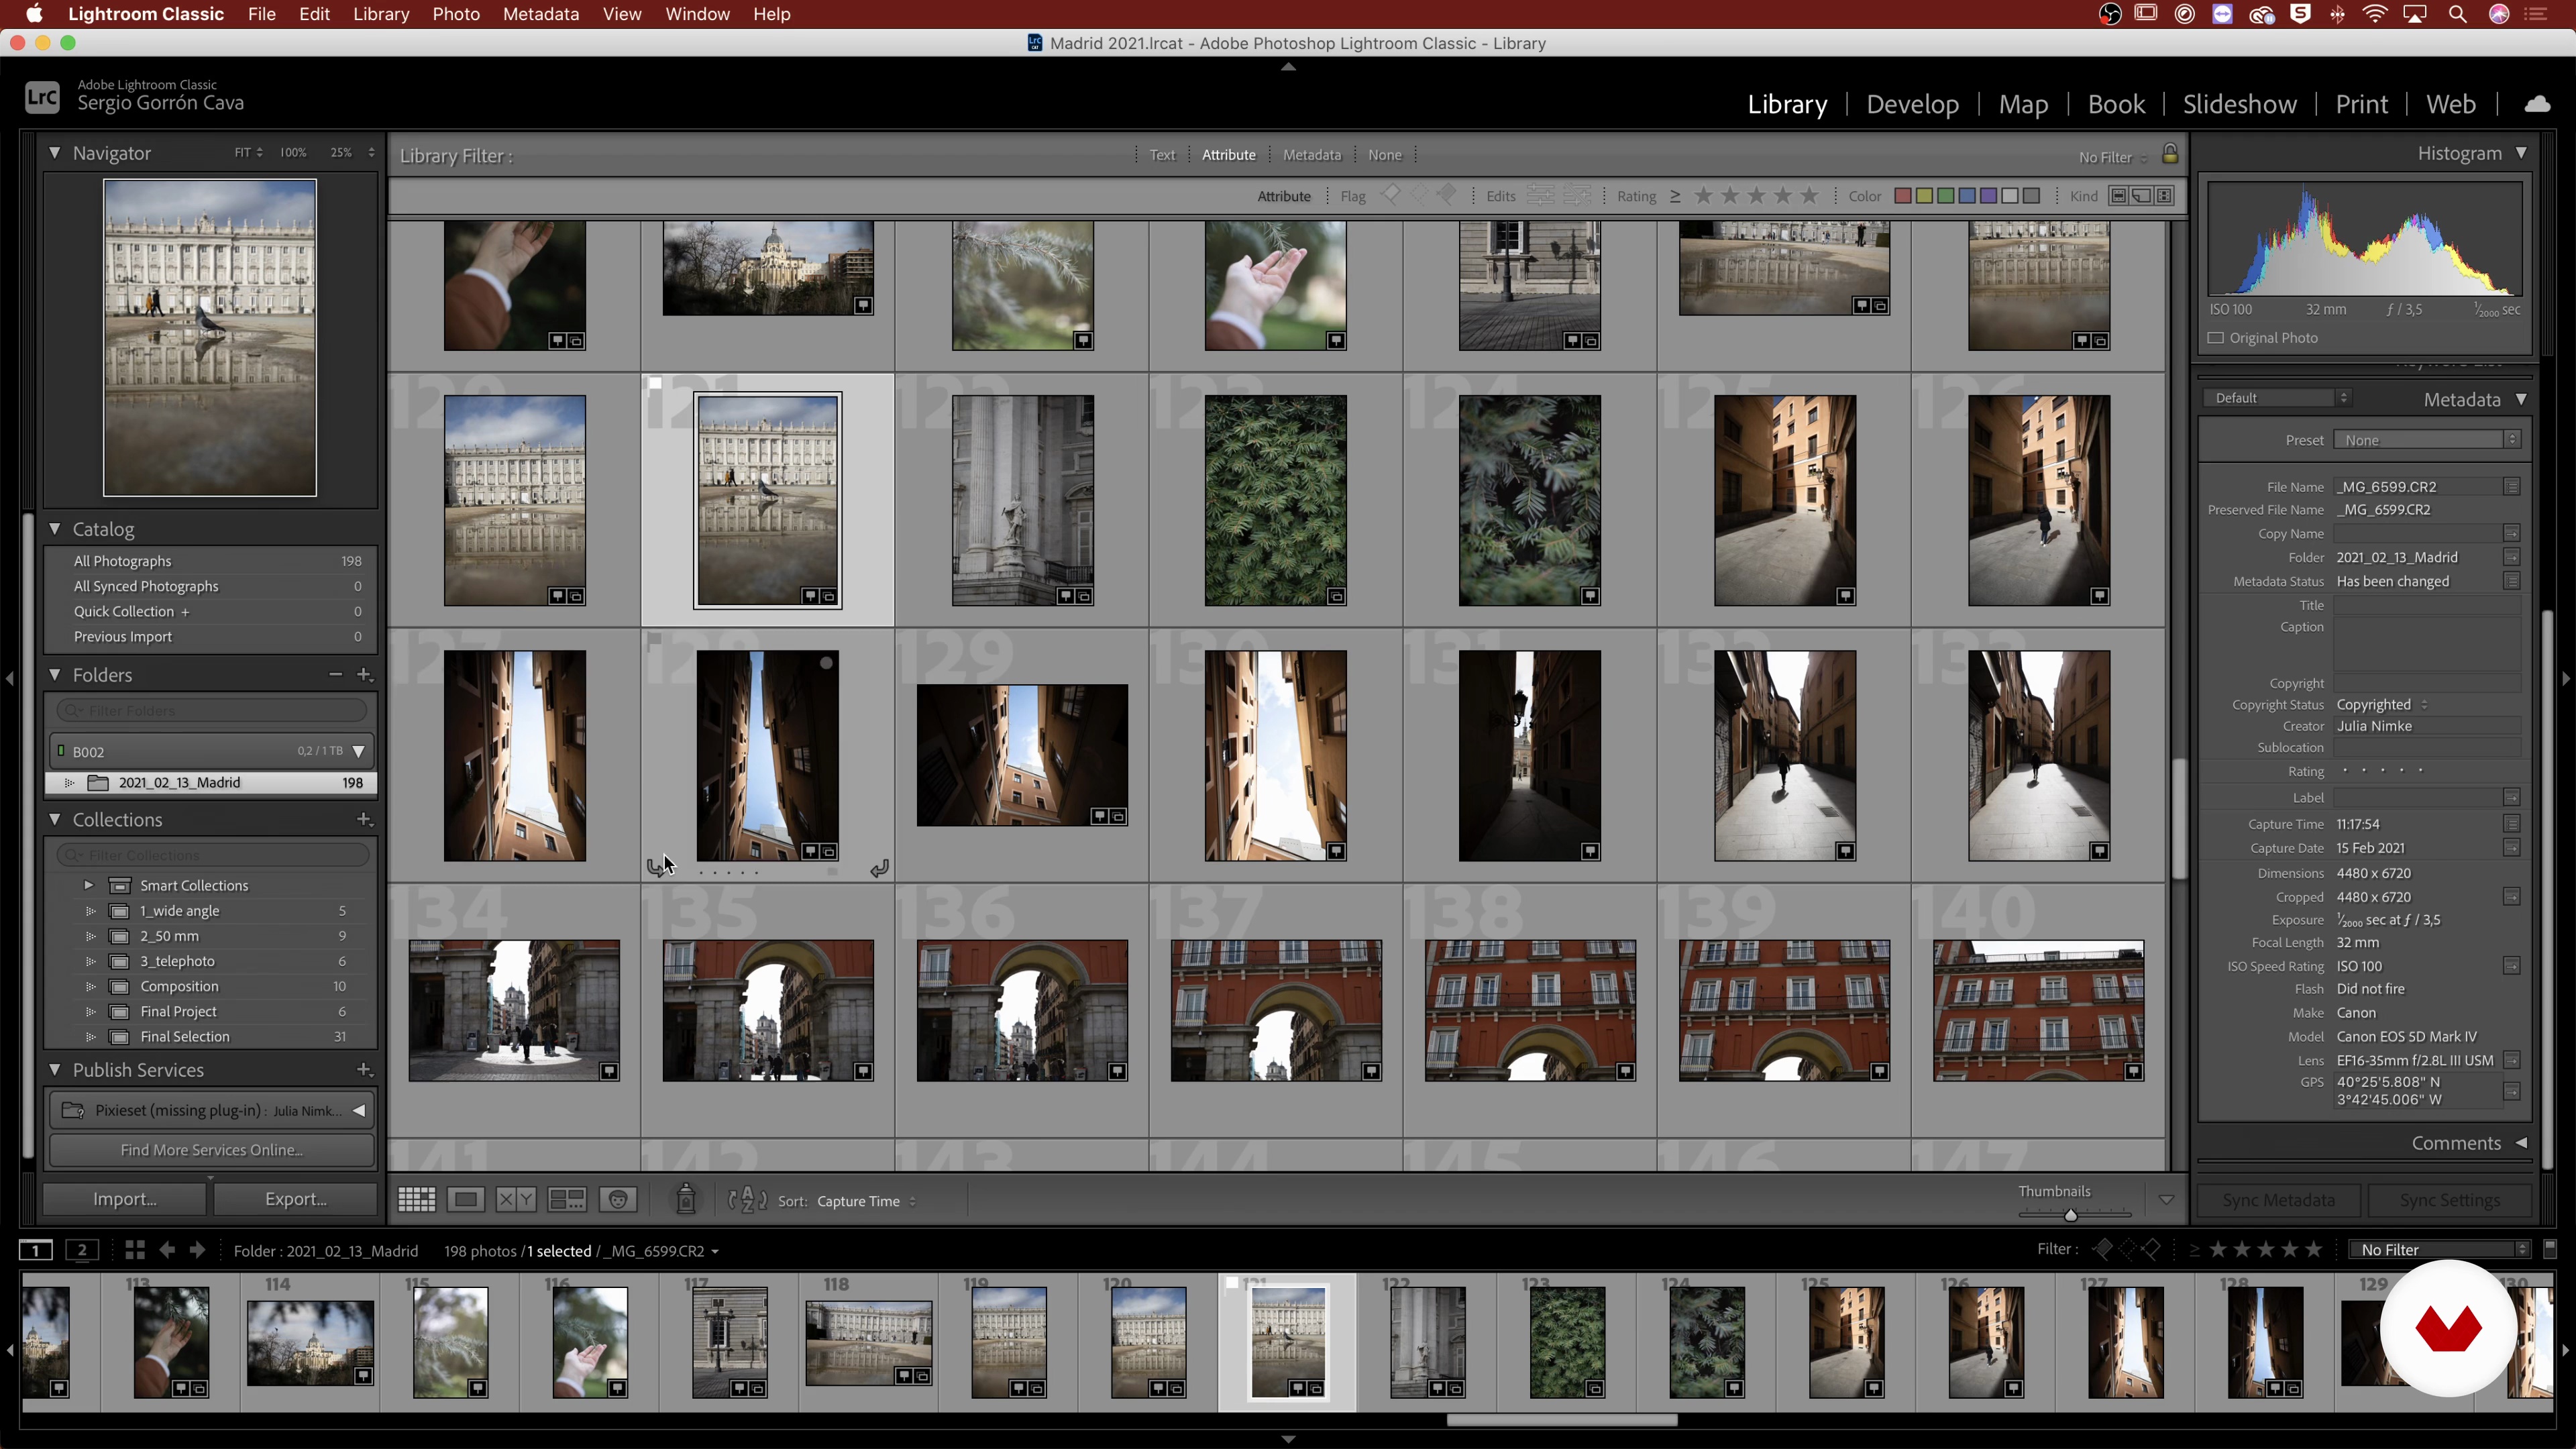Viewport: 2576px width, 1449px height.
Task: Toggle the filmstrip filter on/off switch
Action: (x=2550, y=1249)
